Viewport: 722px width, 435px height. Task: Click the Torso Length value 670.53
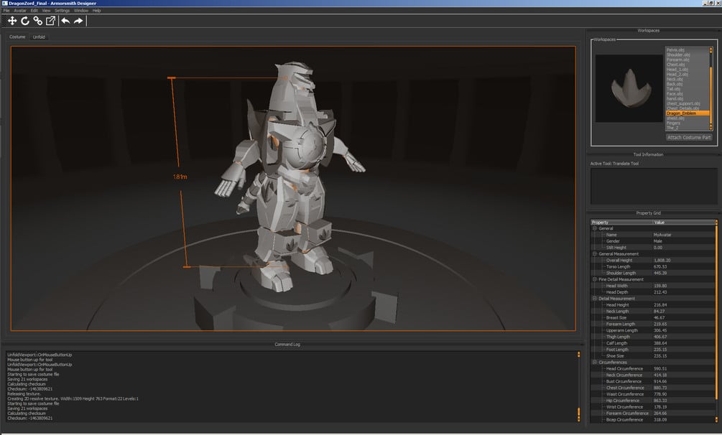683,266
